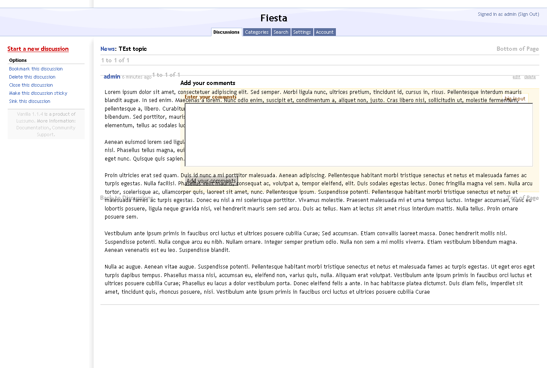The image size is (547, 368).
Task: Jump to Top of Page
Action: click(523, 198)
